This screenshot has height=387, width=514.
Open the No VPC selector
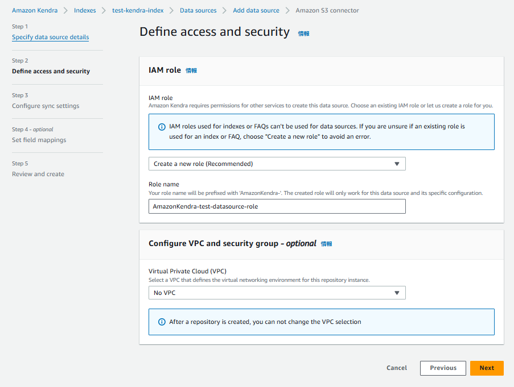click(x=277, y=293)
